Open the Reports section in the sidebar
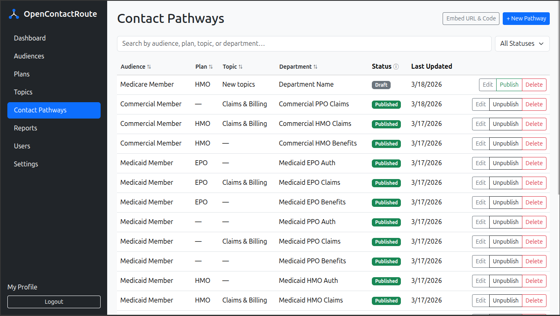560x316 pixels. pos(25,128)
